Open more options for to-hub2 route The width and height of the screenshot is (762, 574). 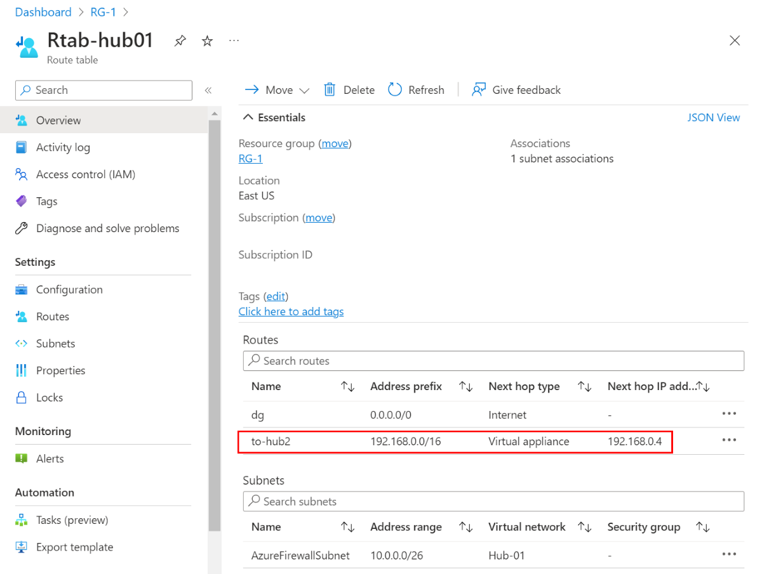pos(728,440)
